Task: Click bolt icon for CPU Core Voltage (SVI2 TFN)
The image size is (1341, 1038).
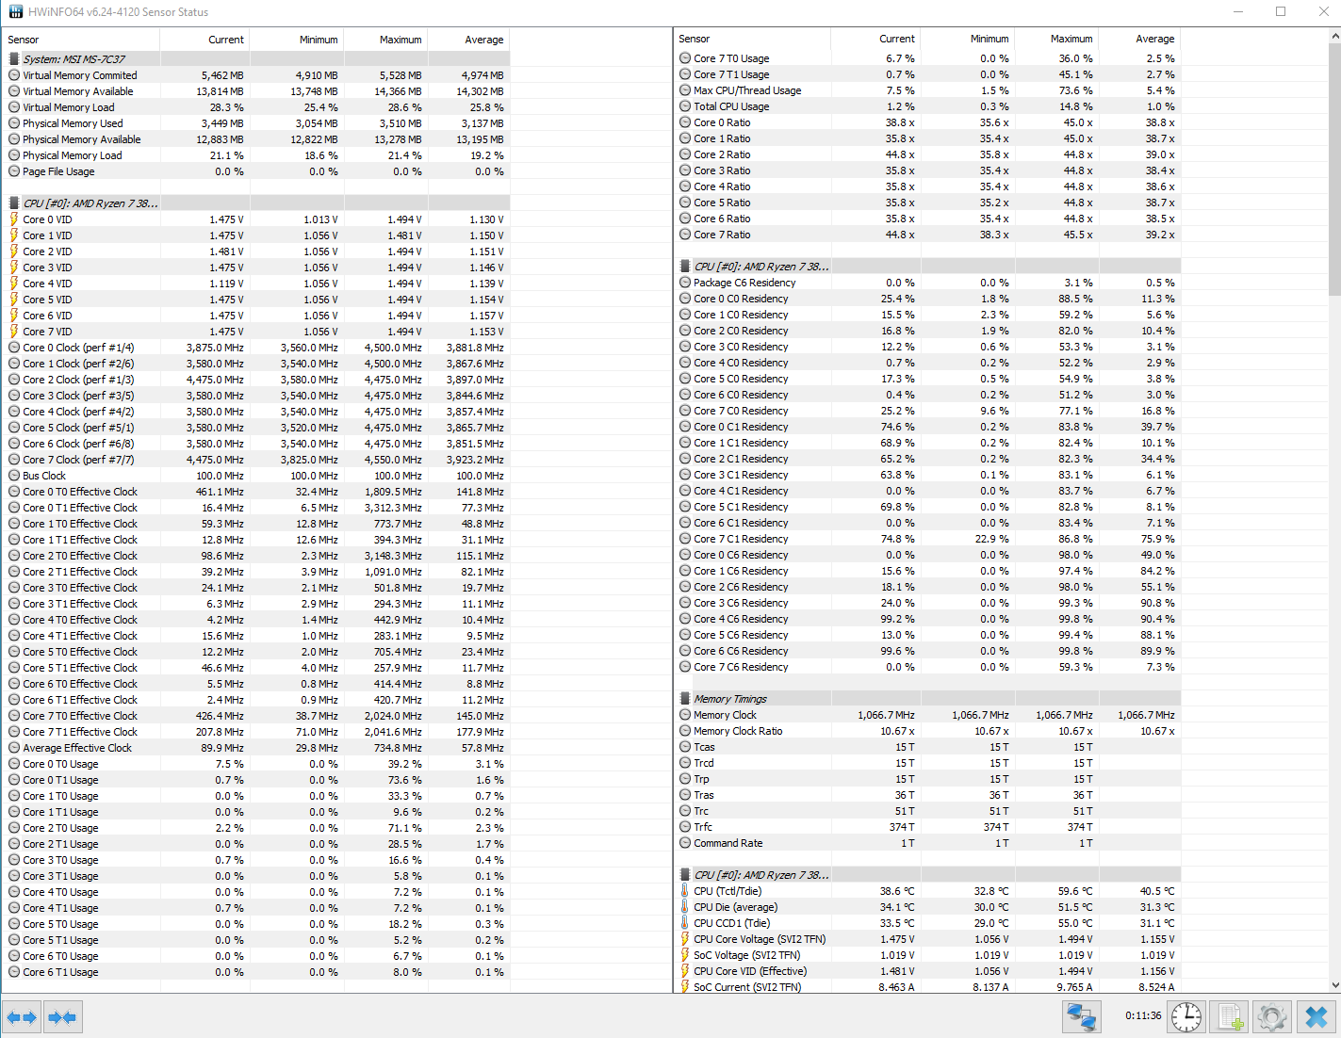Action: 685,939
